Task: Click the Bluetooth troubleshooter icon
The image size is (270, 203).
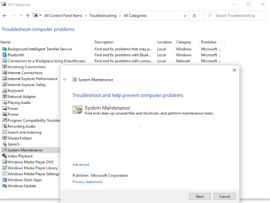Action: pyautogui.click(x=4, y=55)
